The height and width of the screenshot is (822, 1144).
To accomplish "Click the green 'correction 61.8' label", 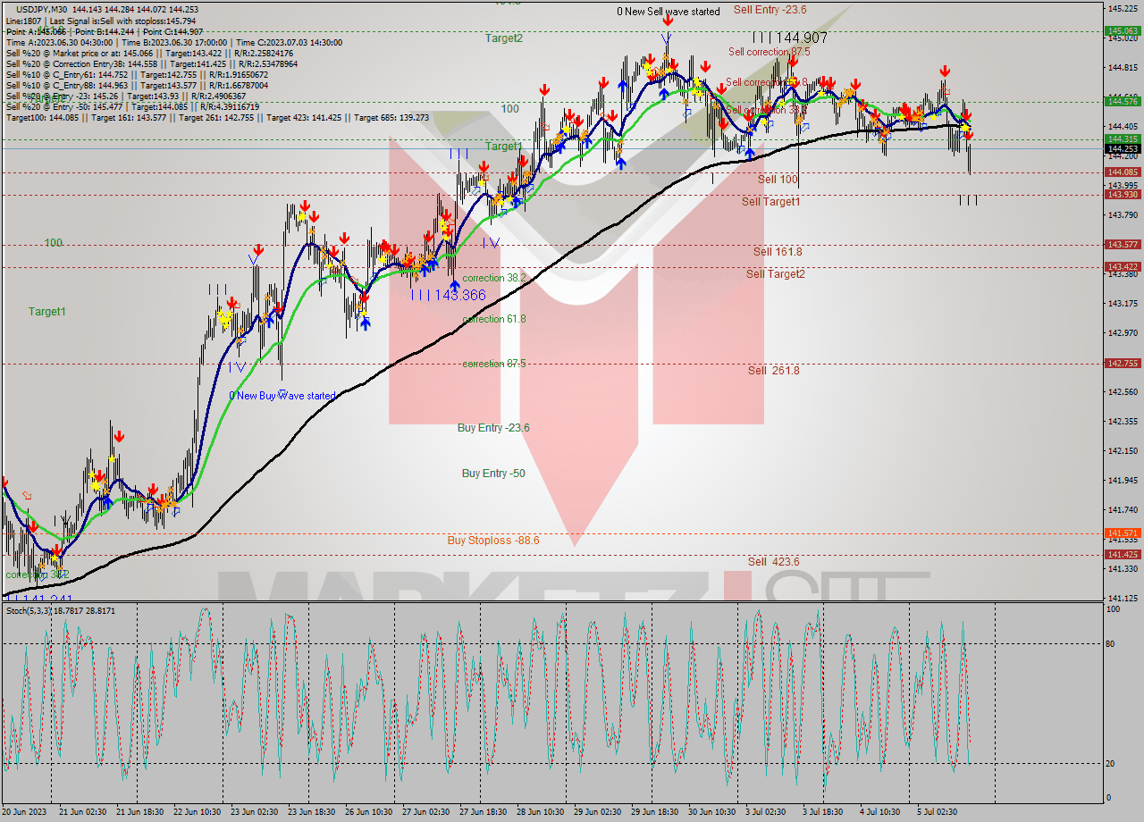I will (493, 319).
